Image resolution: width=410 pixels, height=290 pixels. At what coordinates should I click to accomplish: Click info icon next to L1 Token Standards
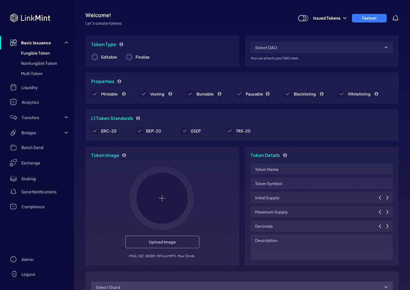click(x=138, y=118)
